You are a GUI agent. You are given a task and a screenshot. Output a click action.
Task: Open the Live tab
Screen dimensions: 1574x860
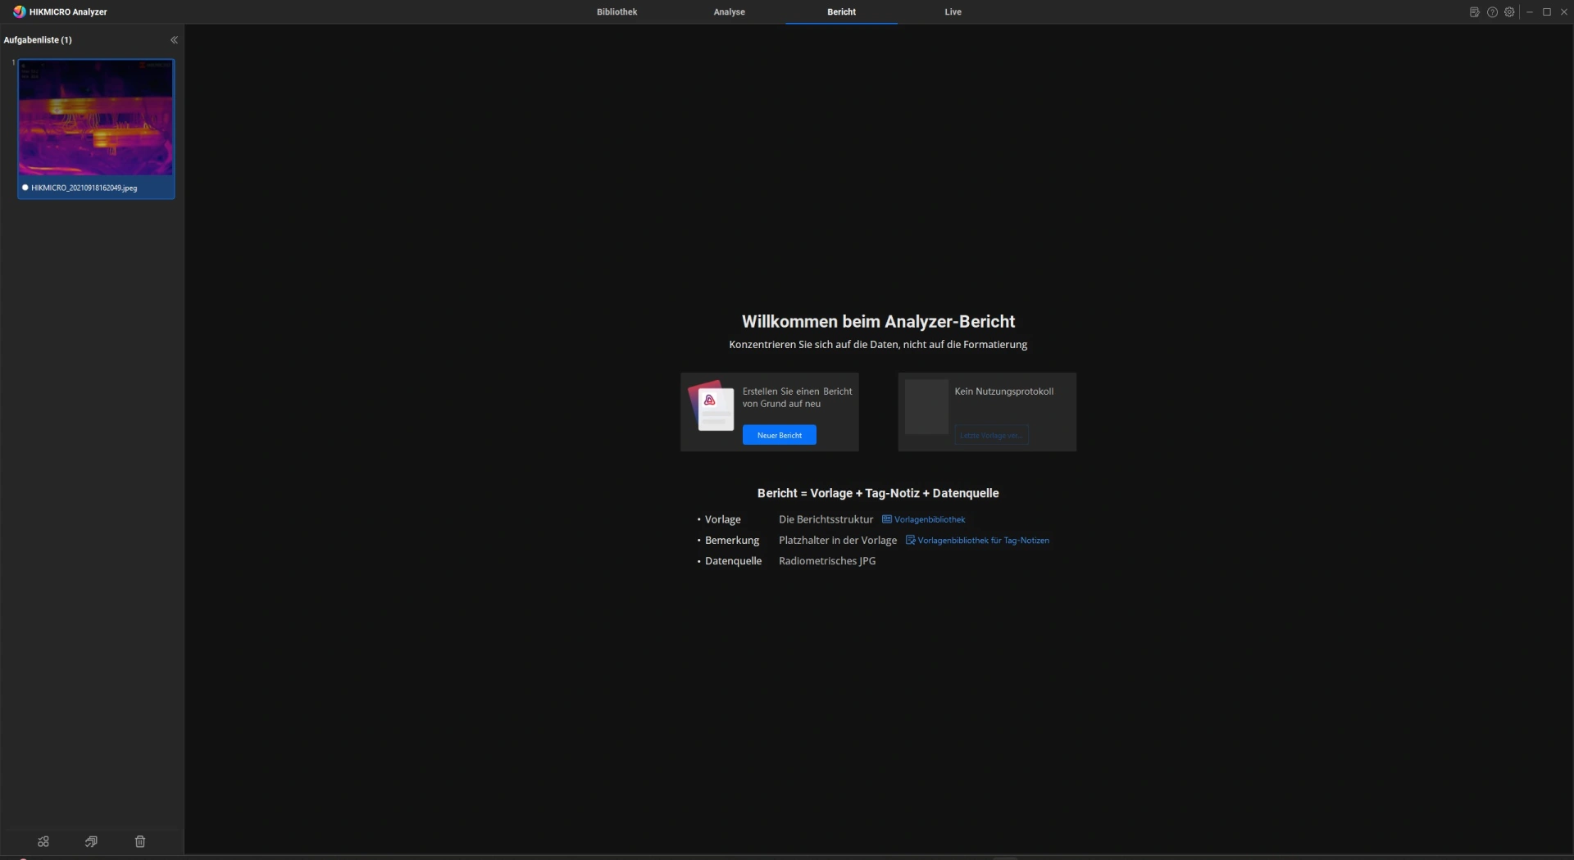[953, 12]
